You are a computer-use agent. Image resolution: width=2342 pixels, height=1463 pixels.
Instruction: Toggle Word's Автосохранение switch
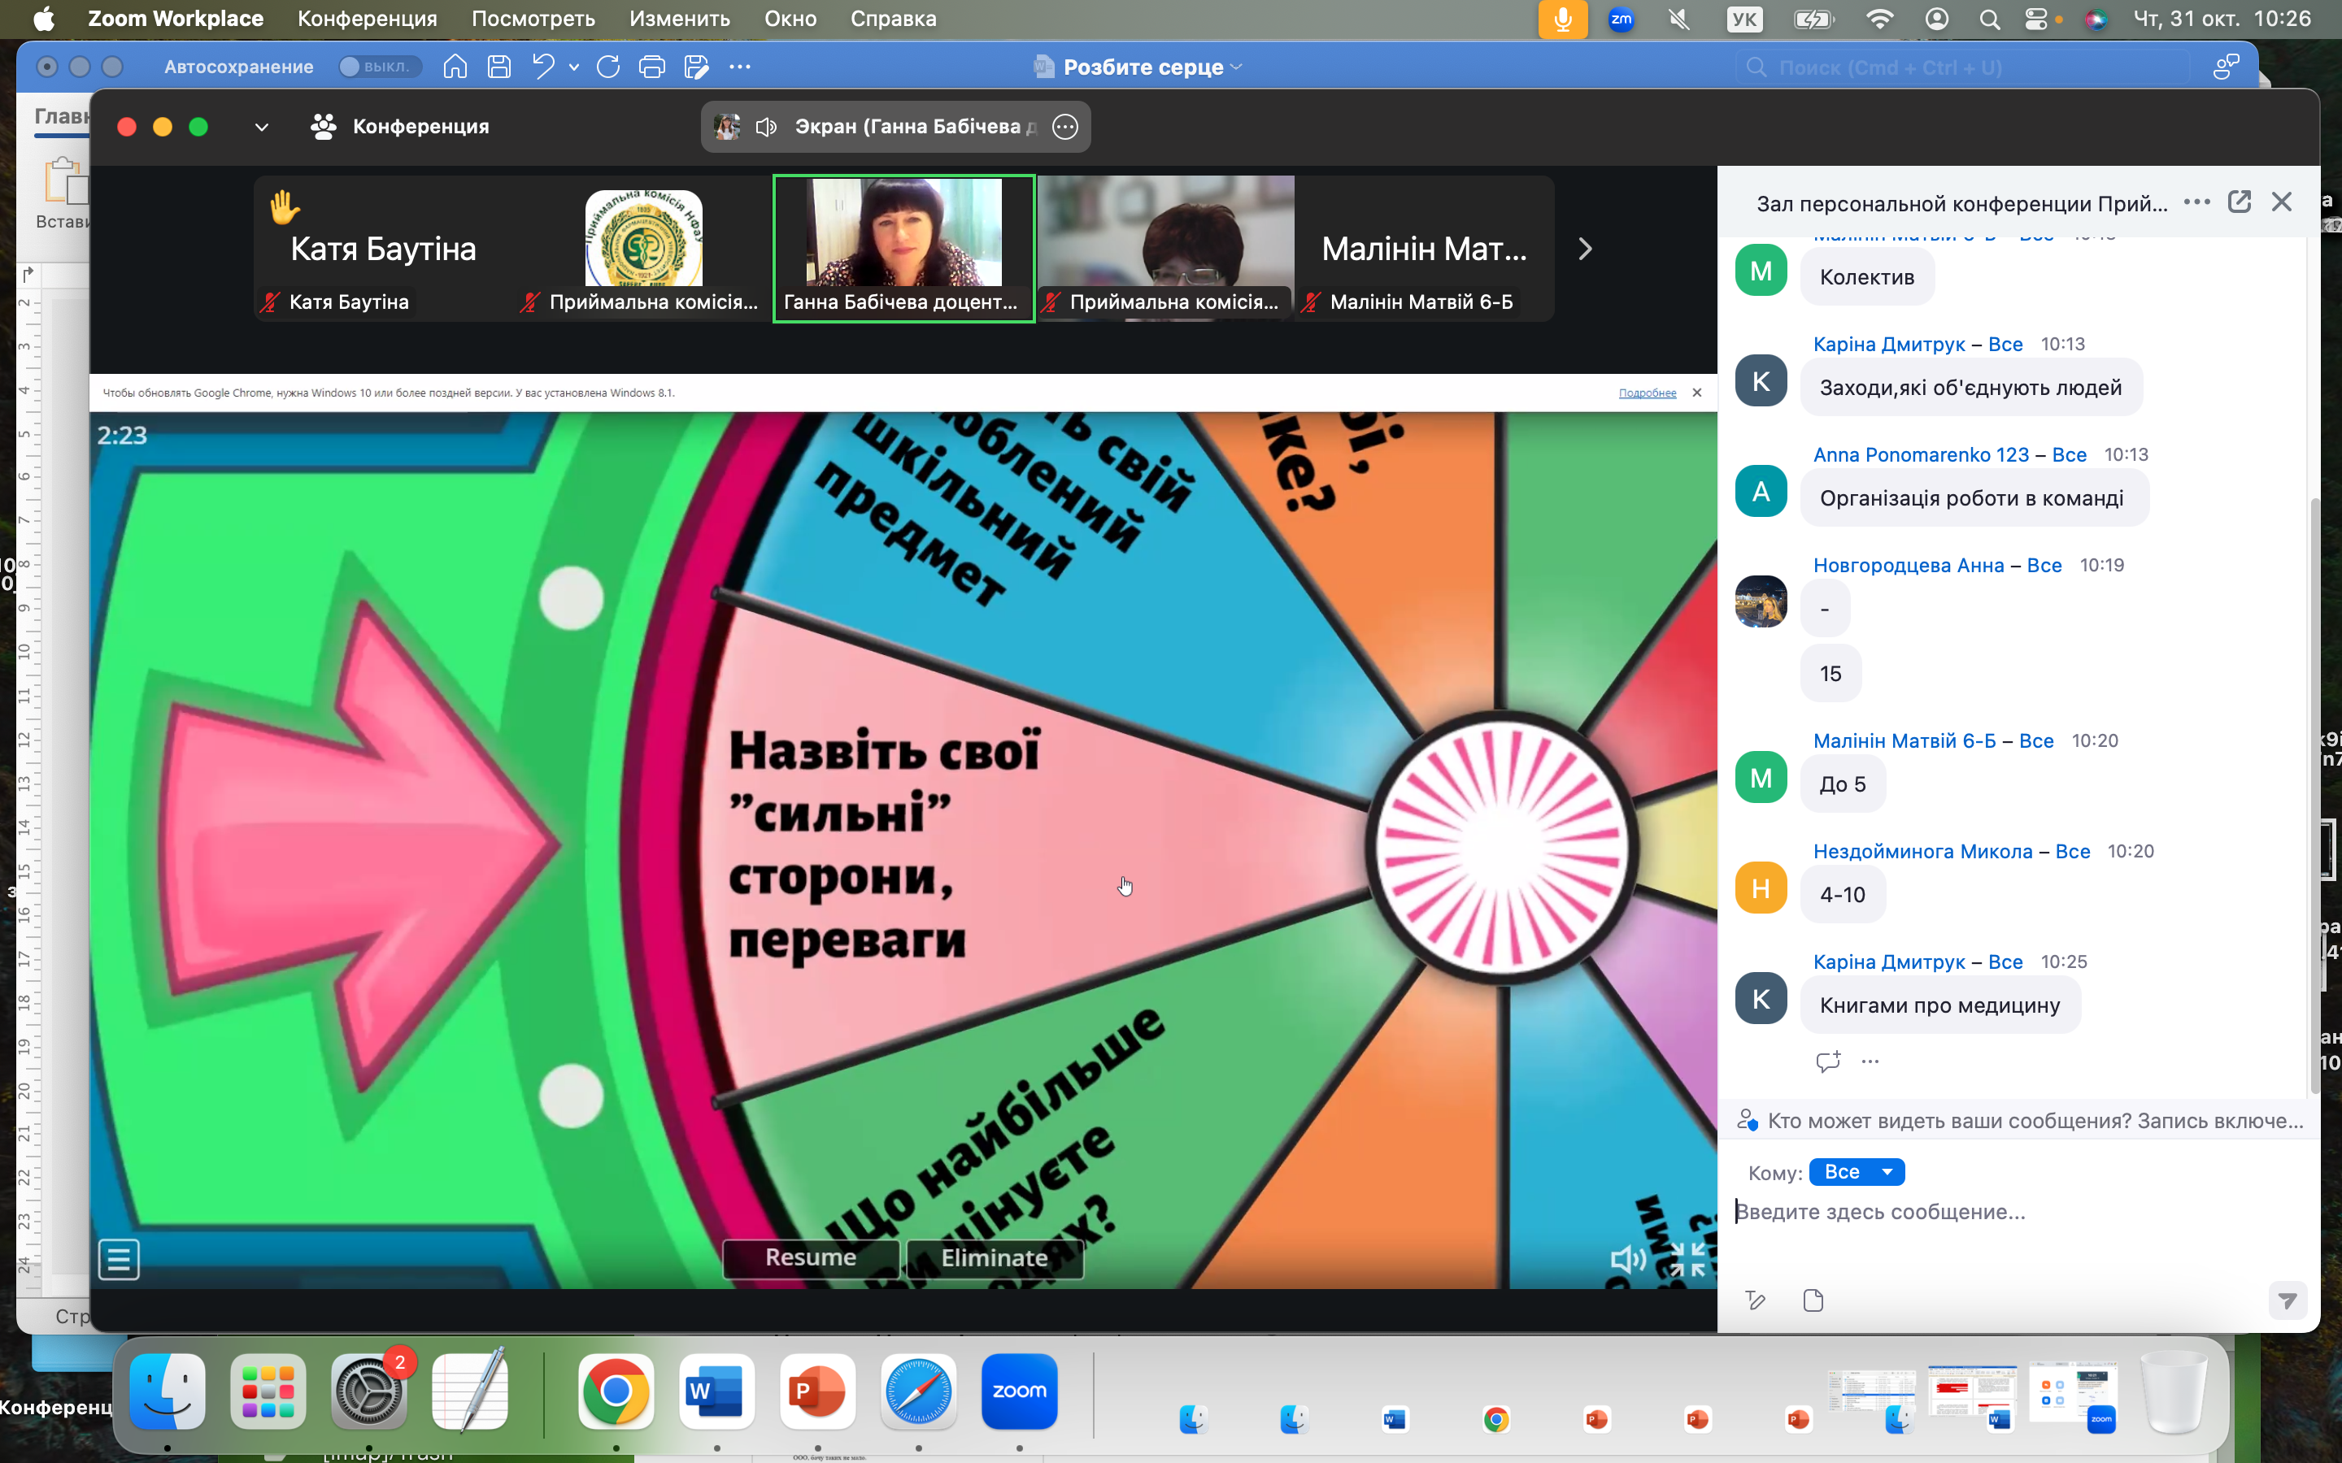tap(381, 67)
